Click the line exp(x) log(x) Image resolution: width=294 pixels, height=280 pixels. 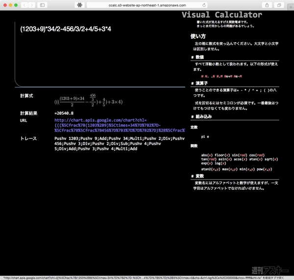[214, 163]
